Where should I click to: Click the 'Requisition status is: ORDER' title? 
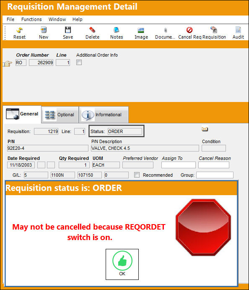point(64,188)
